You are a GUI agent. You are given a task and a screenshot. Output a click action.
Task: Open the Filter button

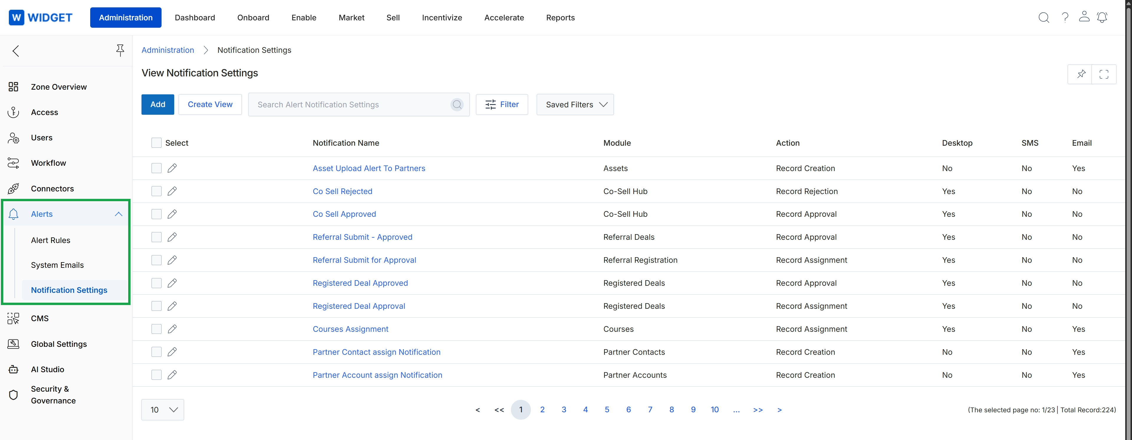click(502, 105)
